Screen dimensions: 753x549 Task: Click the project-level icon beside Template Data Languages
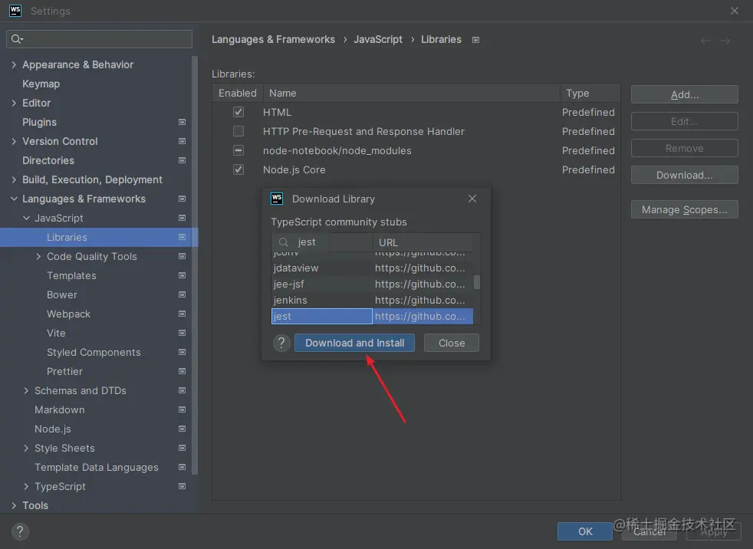[182, 468]
